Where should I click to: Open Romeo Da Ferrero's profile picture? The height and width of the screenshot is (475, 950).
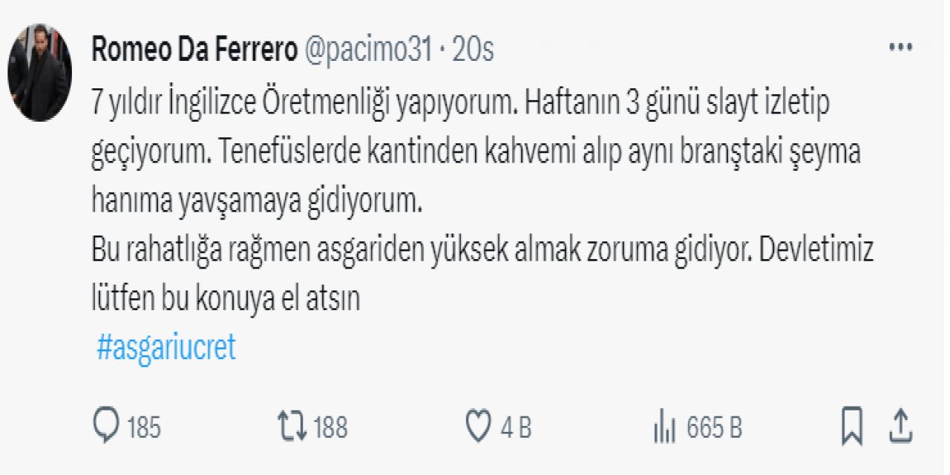pyautogui.click(x=39, y=73)
